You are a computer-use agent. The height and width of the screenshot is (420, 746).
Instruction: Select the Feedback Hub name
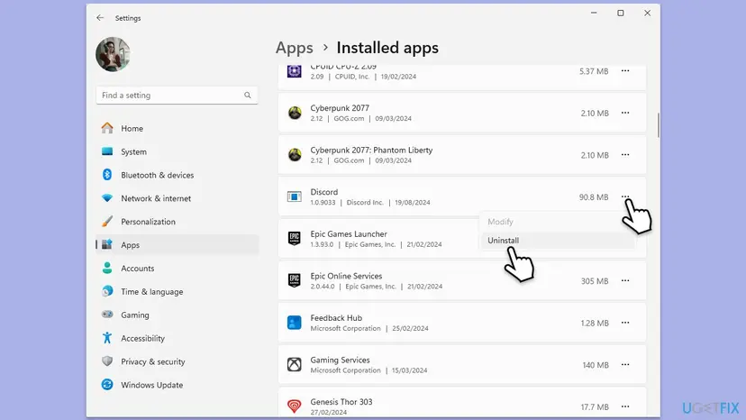(x=336, y=317)
